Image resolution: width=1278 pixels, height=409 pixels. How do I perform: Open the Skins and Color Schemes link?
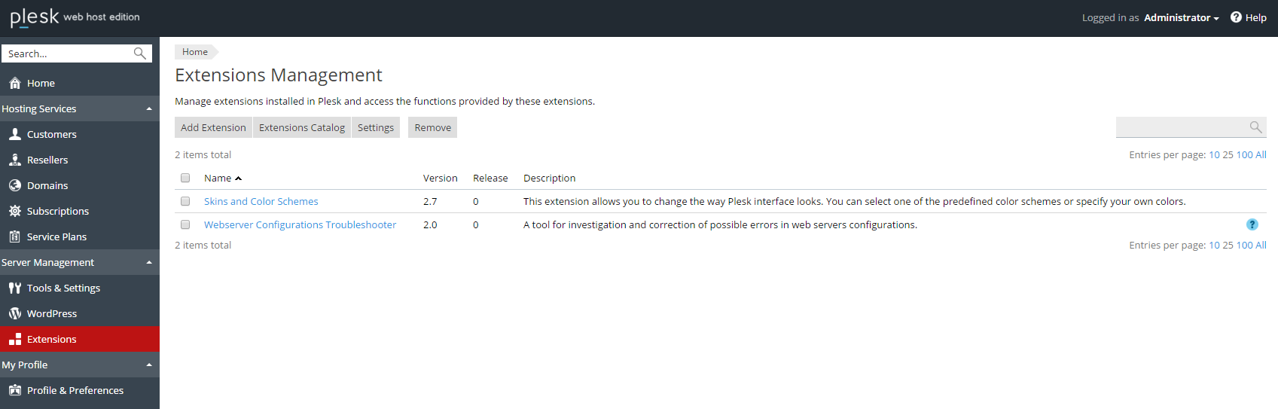pos(261,201)
